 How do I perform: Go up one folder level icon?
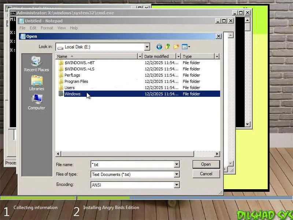click(x=167, y=47)
